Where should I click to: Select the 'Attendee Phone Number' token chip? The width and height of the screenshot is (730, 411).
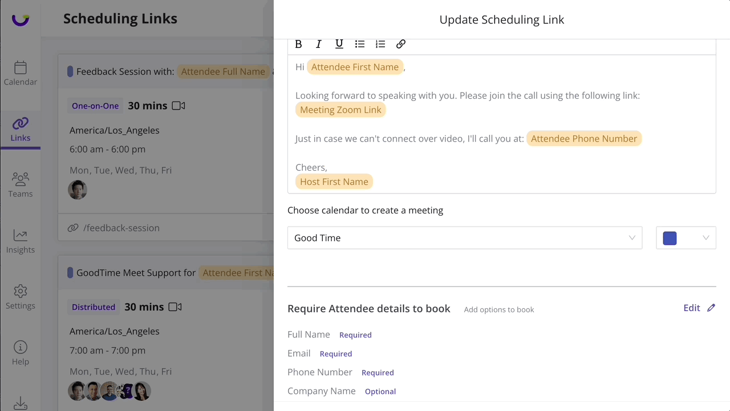click(584, 138)
